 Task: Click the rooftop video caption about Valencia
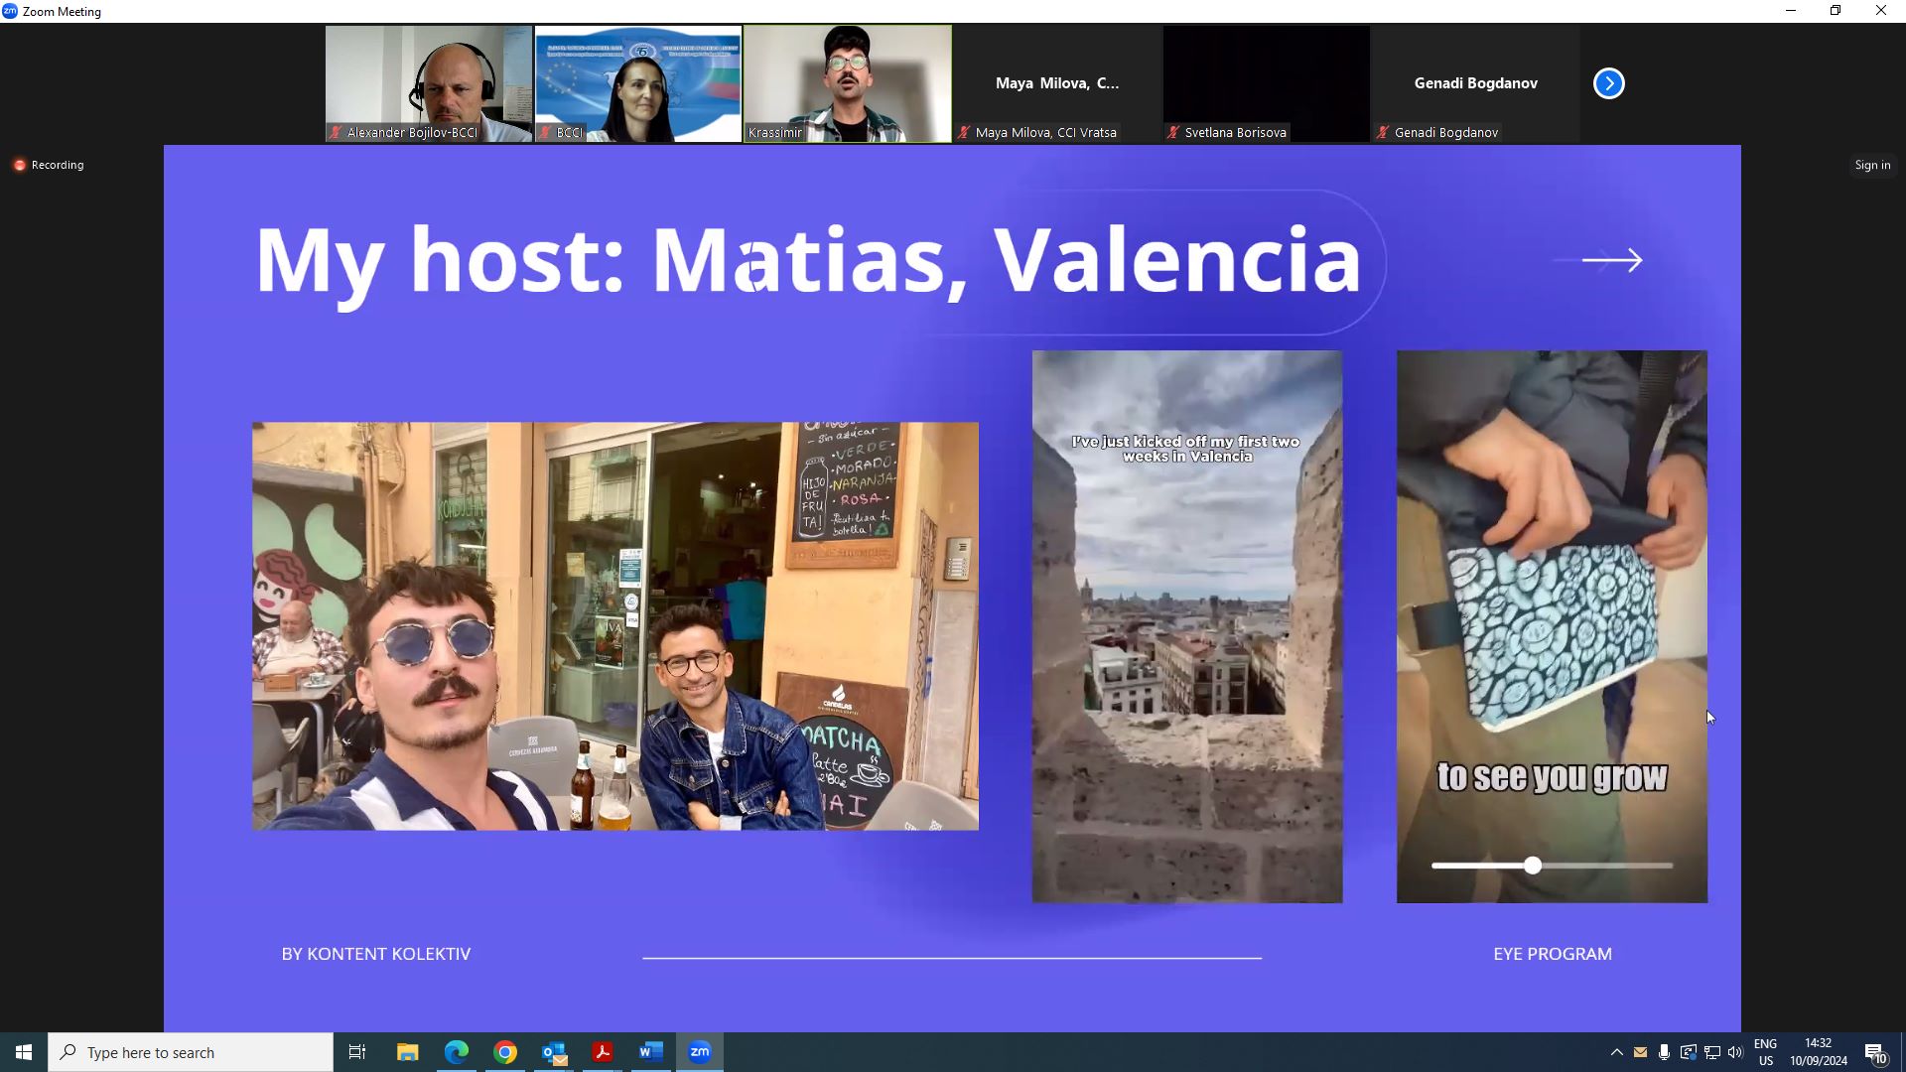point(1186,449)
